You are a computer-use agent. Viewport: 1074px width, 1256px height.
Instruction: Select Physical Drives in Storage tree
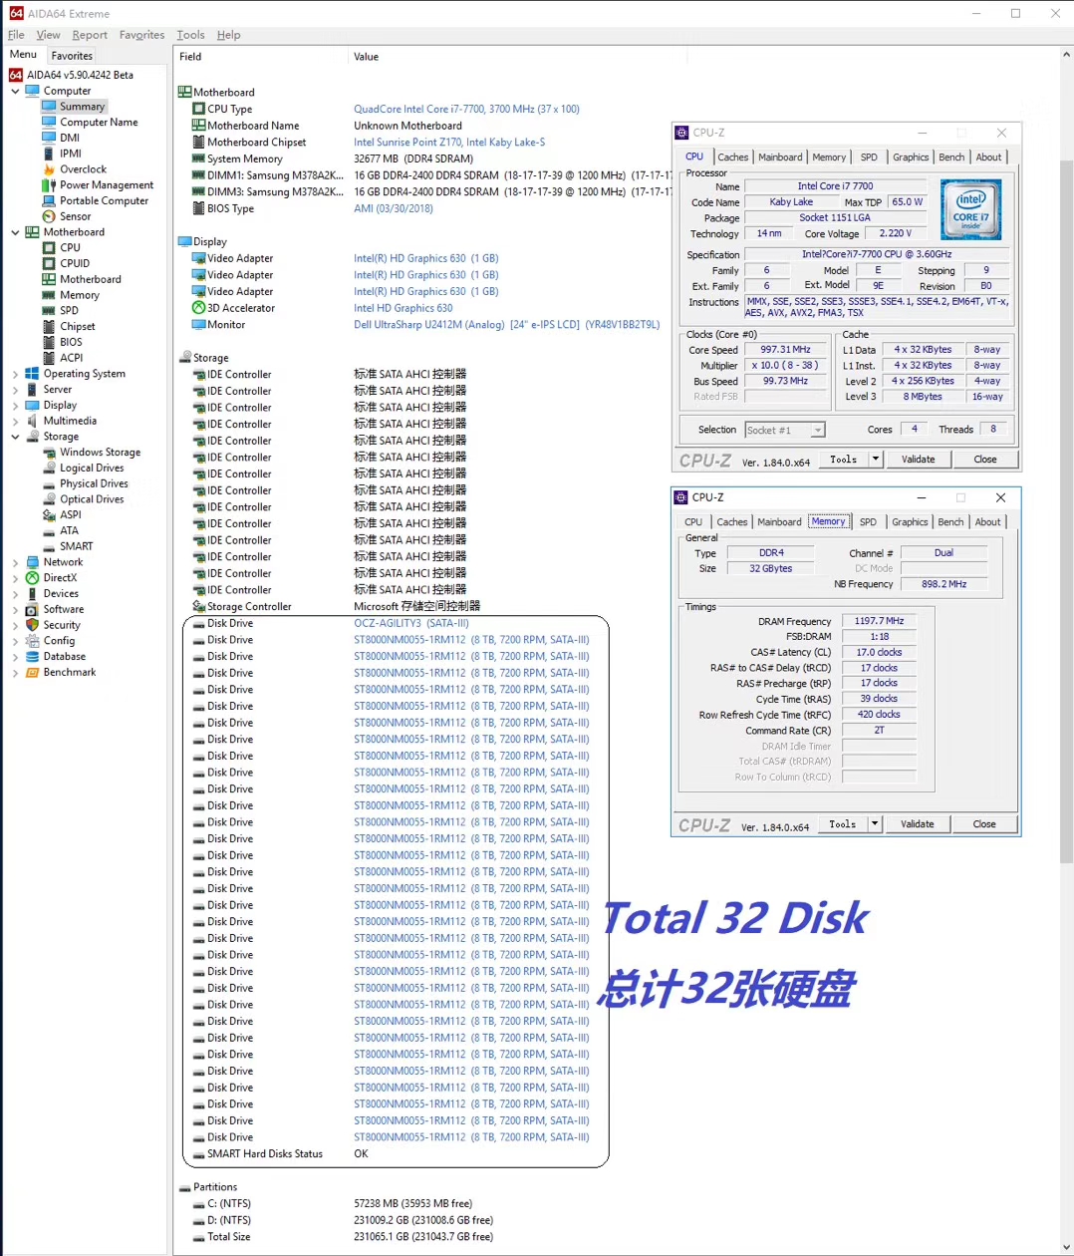(x=94, y=483)
